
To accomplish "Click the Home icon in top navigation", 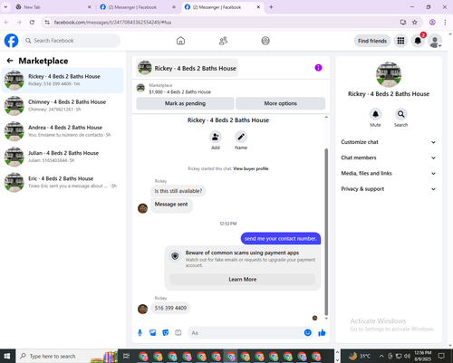I will pos(180,41).
